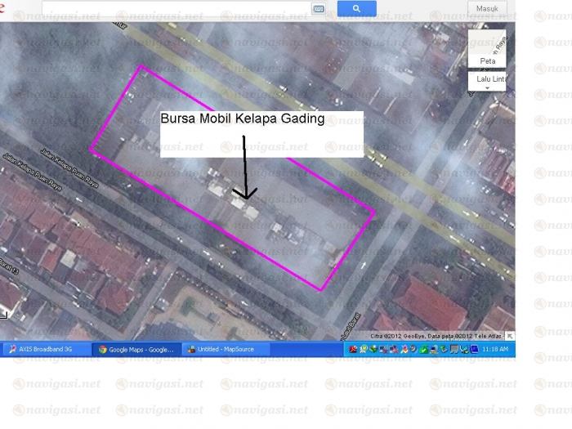Click inside the Google Maps search field
Image resolution: width=572 pixels, height=429 pixels.
point(176,9)
